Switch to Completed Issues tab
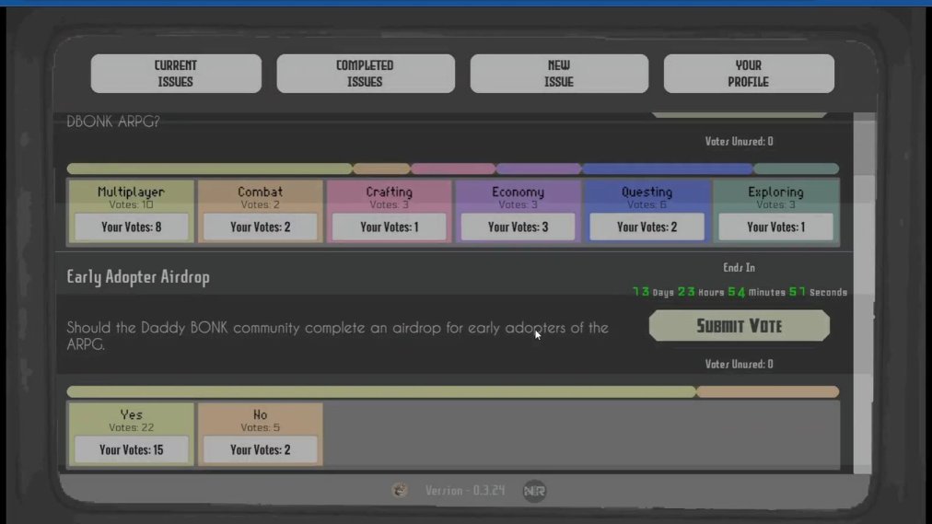The width and height of the screenshot is (932, 524). 365,74
